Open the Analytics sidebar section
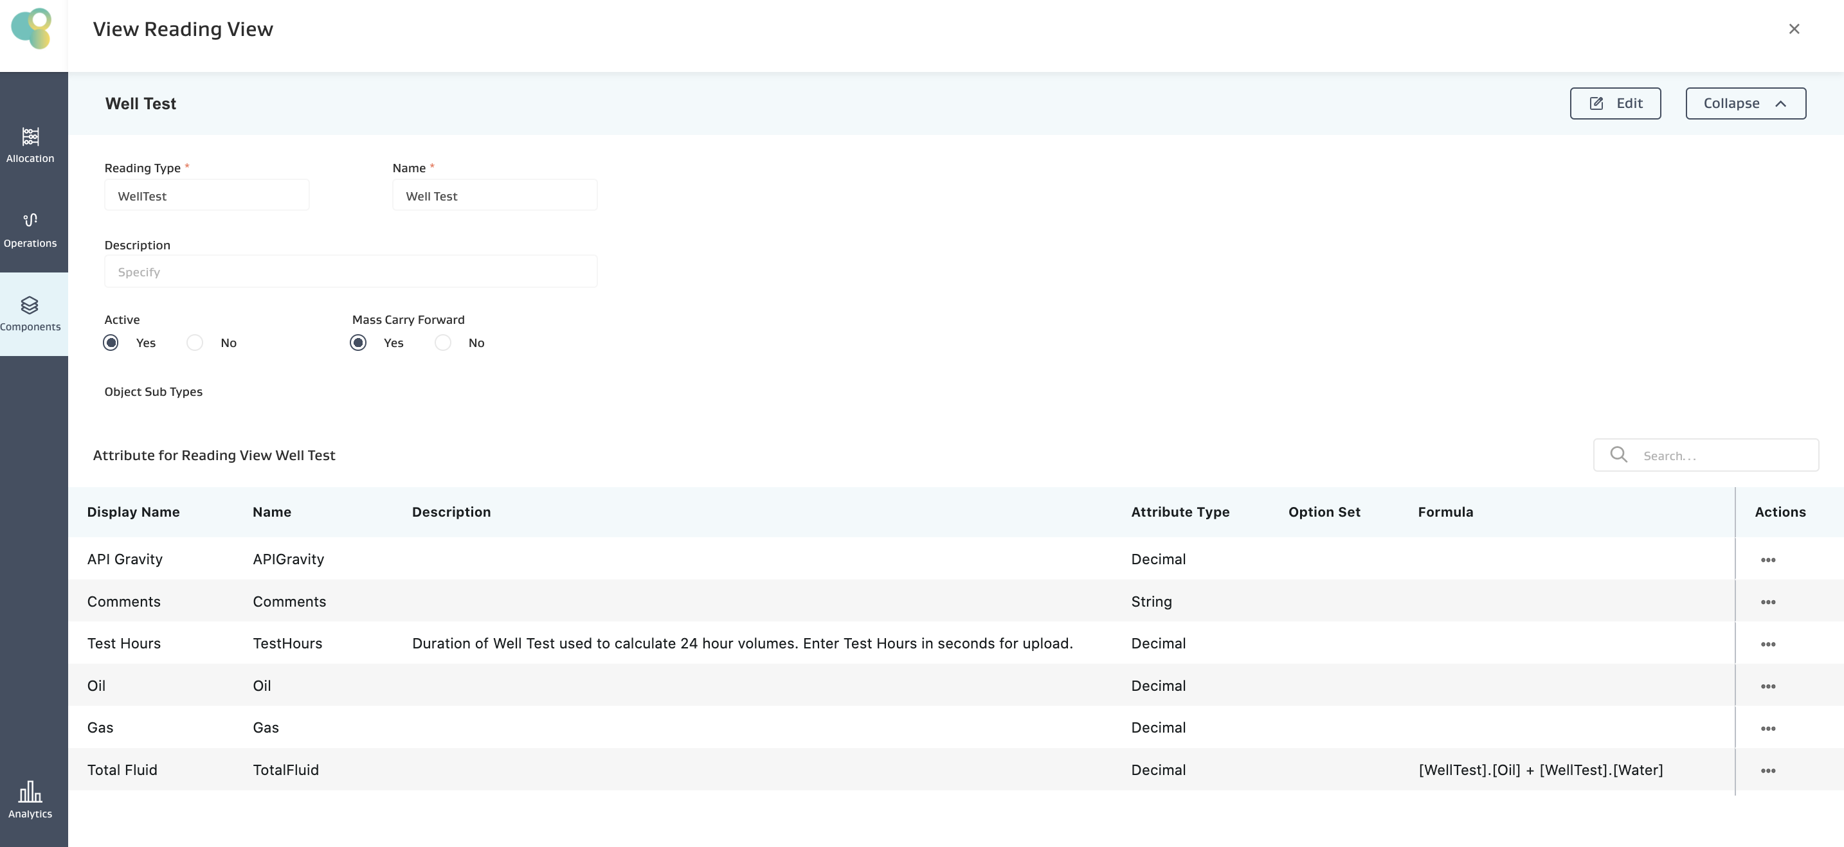Viewport: 1844px width, 847px height. pyautogui.click(x=30, y=799)
